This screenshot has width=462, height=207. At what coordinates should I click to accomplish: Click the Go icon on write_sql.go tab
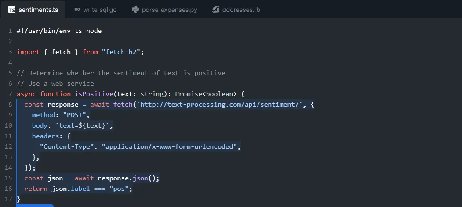point(77,10)
